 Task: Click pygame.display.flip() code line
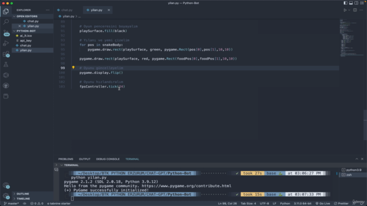[x=101, y=73]
